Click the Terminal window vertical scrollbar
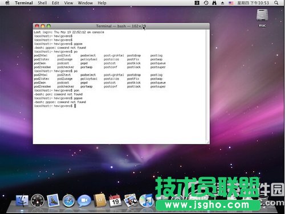The image size is (285, 214). (207, 85)
